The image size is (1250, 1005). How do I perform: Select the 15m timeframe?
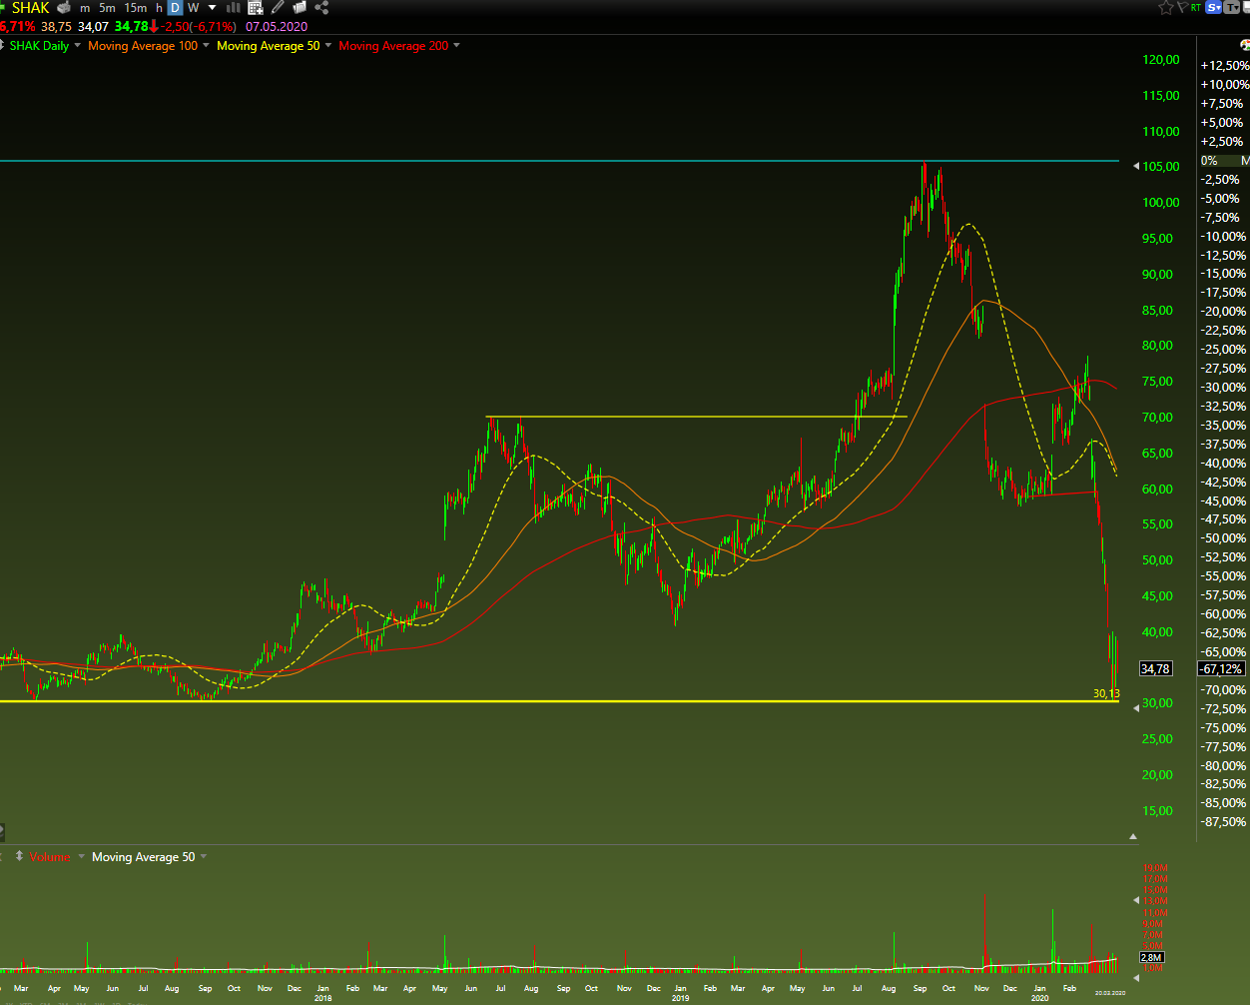point(135,8)
